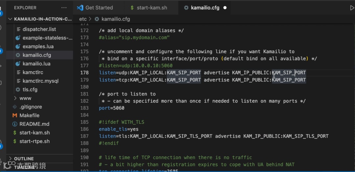Click 'enable_tls=yes' on line 186
The height and width of the screenshot is (172, 355).
[119, 129]
